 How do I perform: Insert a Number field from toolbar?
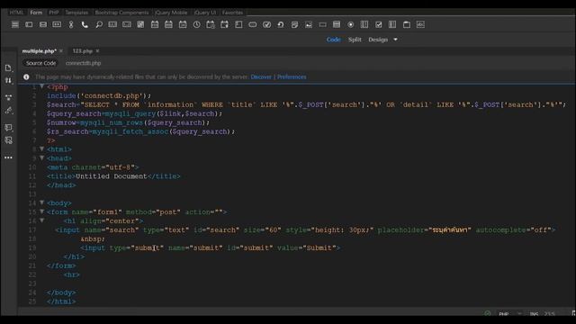click(112, 24)
